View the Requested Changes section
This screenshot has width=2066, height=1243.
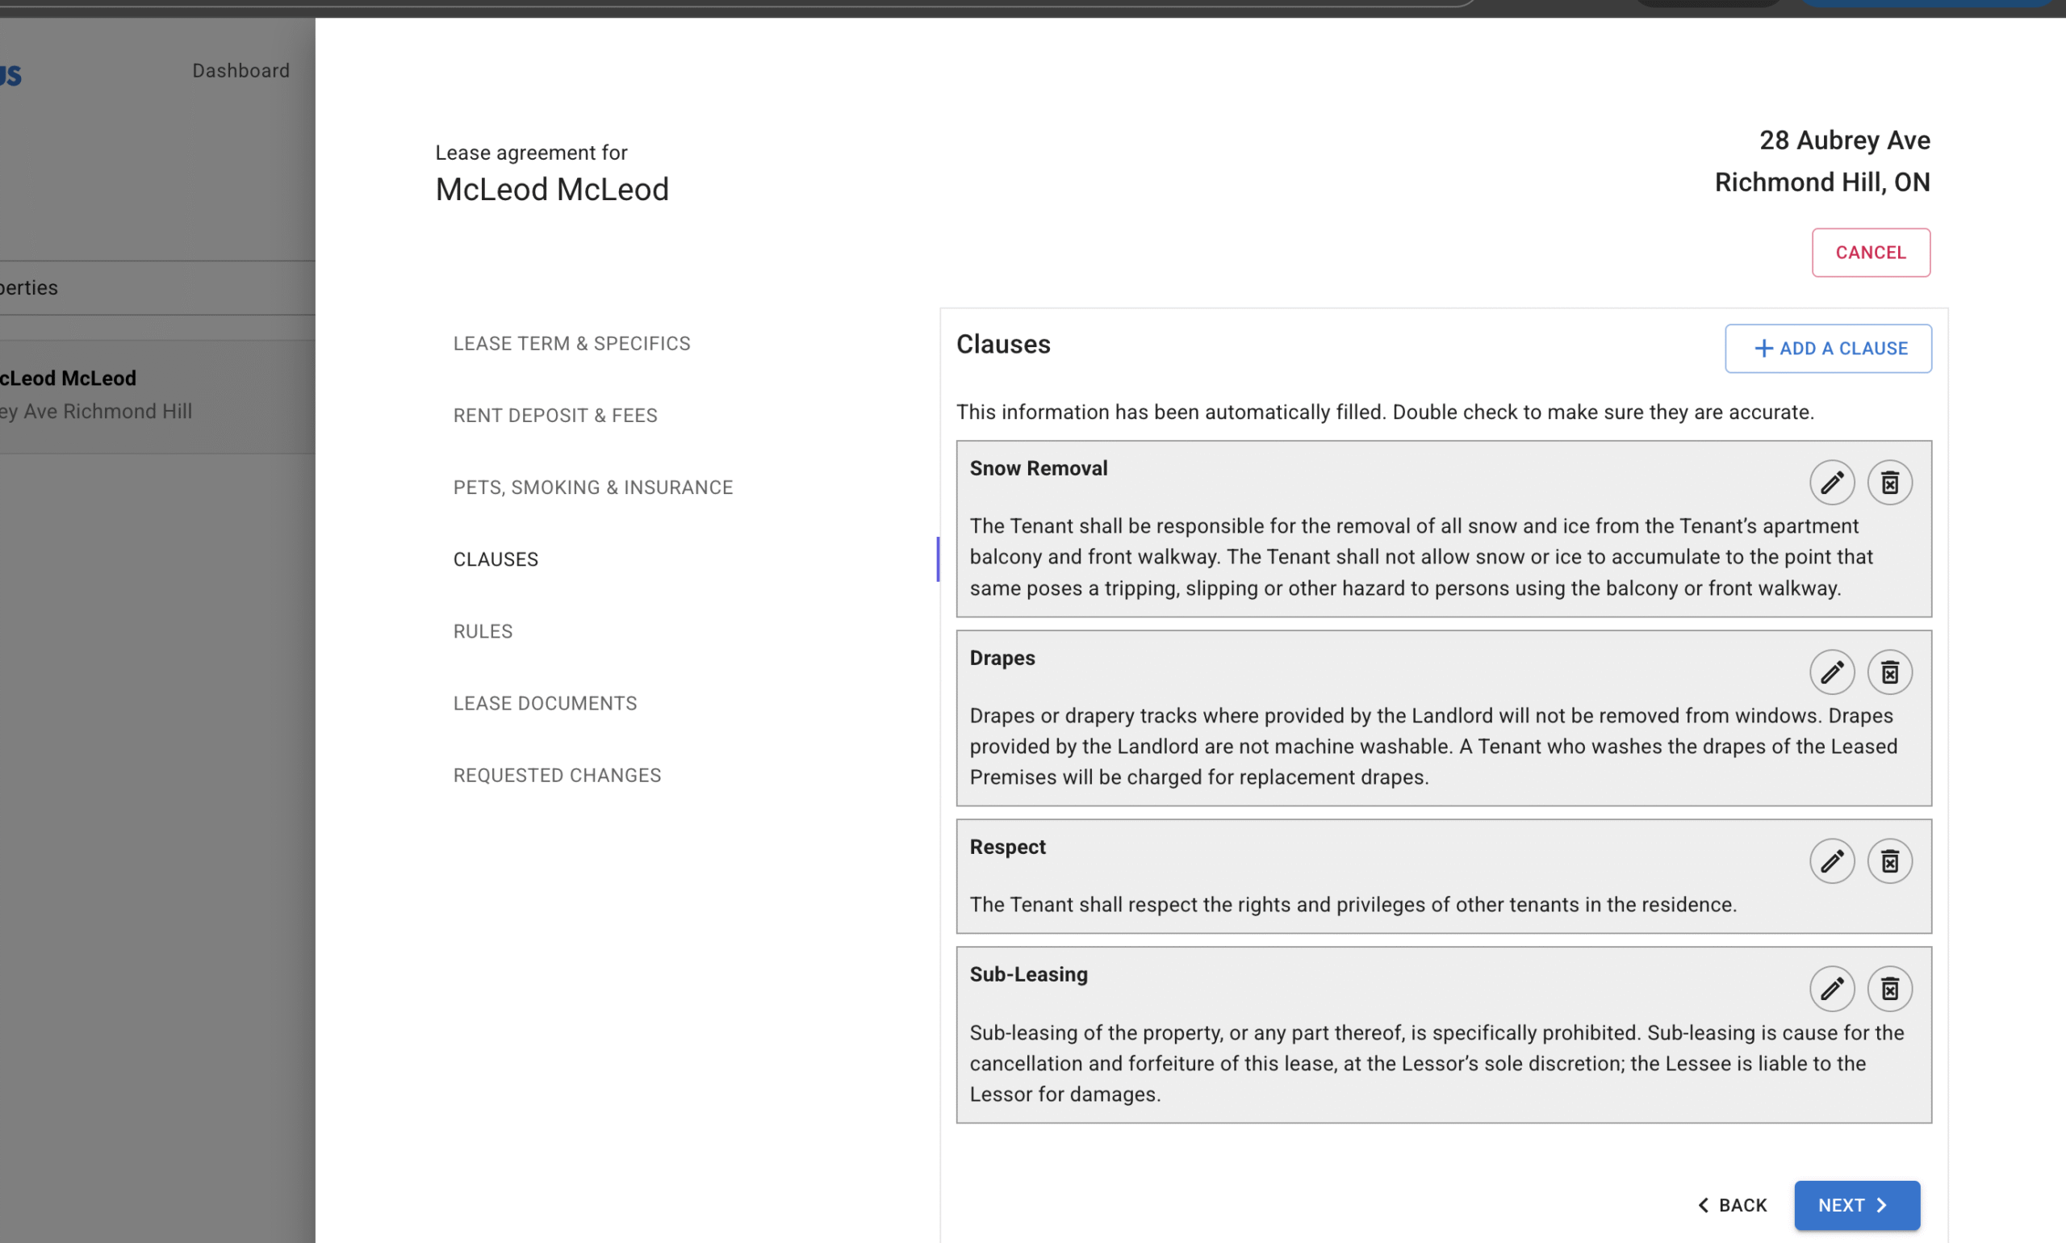557,776
